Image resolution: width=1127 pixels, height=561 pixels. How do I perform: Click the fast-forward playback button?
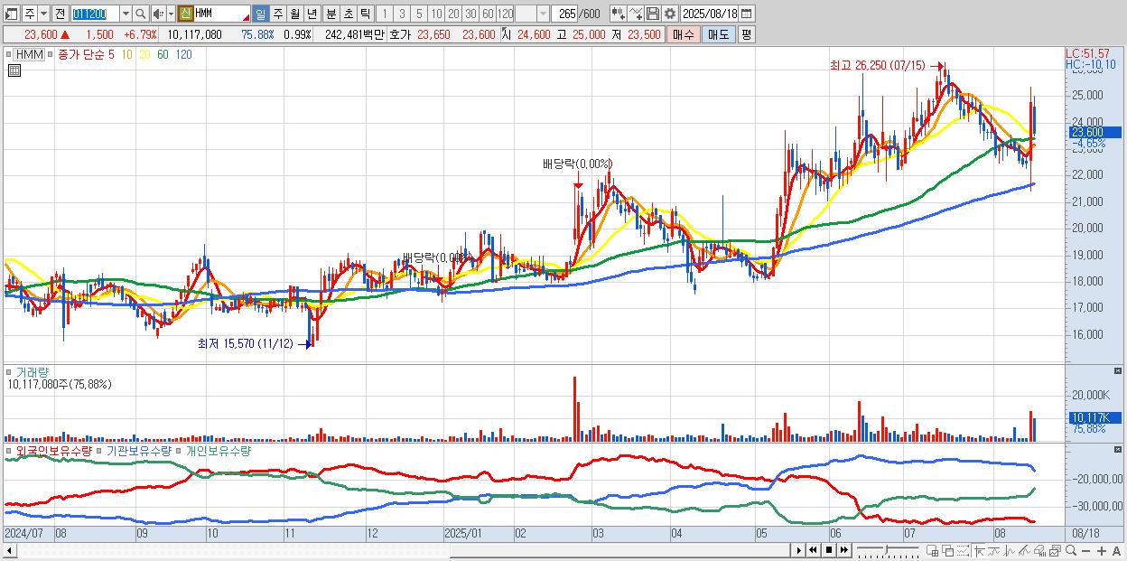[x=844, y=550]
